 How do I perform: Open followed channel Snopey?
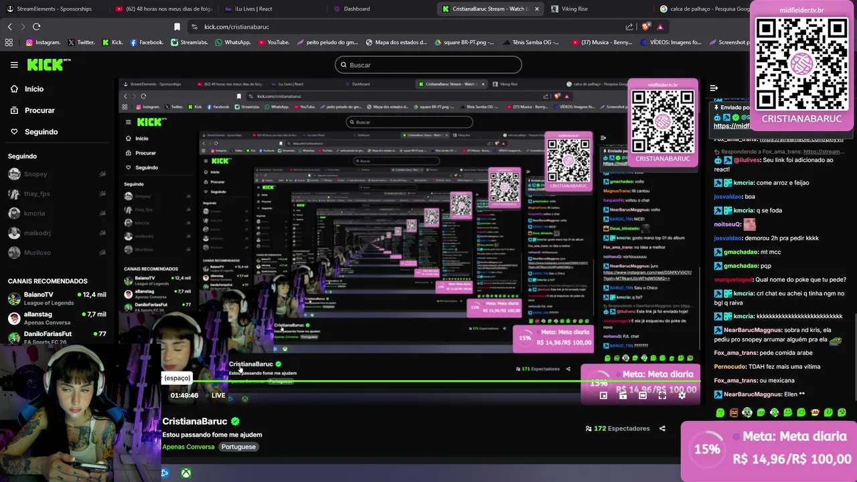coord(57,174)
